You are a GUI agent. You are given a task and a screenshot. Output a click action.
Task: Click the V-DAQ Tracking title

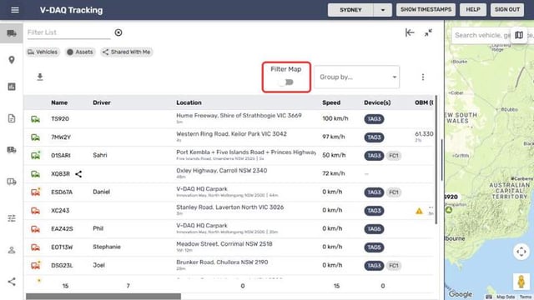(x=71, y=10)
